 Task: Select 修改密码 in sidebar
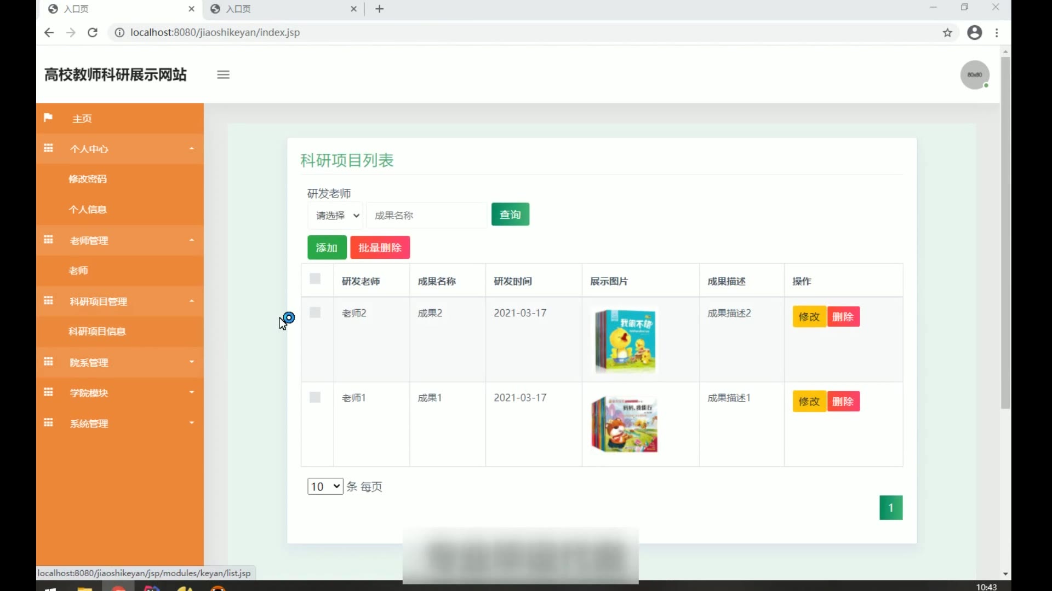click(88, 179)
